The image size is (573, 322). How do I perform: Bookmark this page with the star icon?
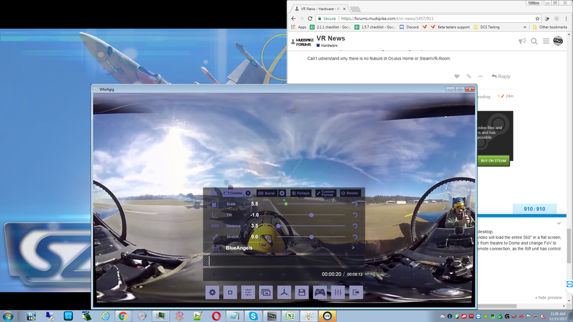pyautogui.click(x=537, y=19)
